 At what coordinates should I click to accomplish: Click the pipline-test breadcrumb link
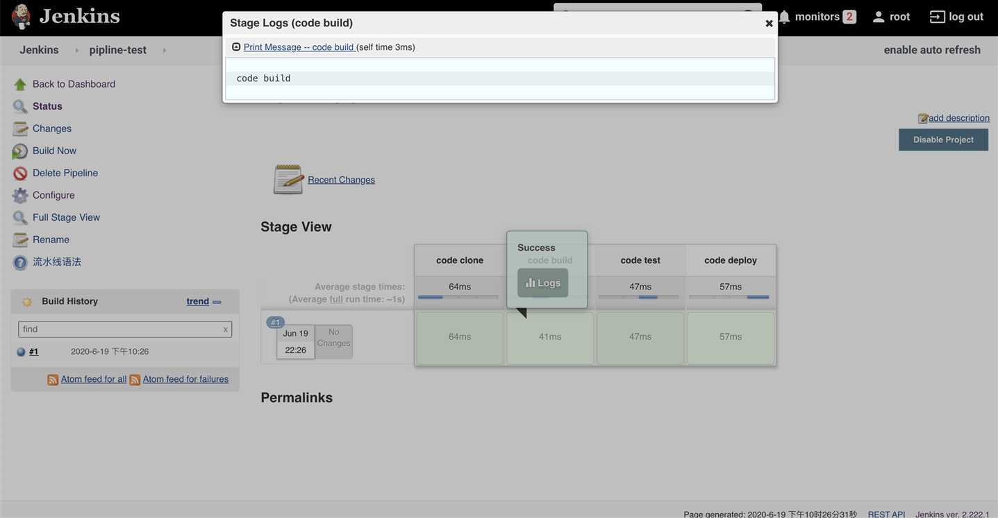(x=118, y=50)
